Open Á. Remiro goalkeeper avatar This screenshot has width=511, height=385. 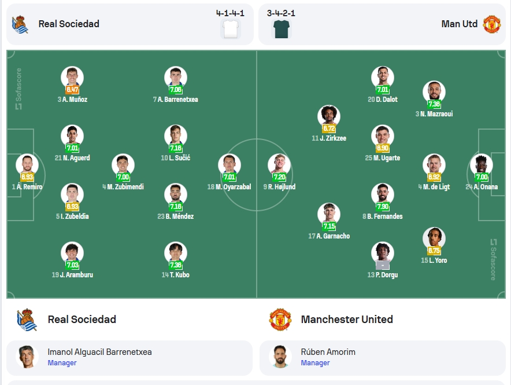click(27, 165)
